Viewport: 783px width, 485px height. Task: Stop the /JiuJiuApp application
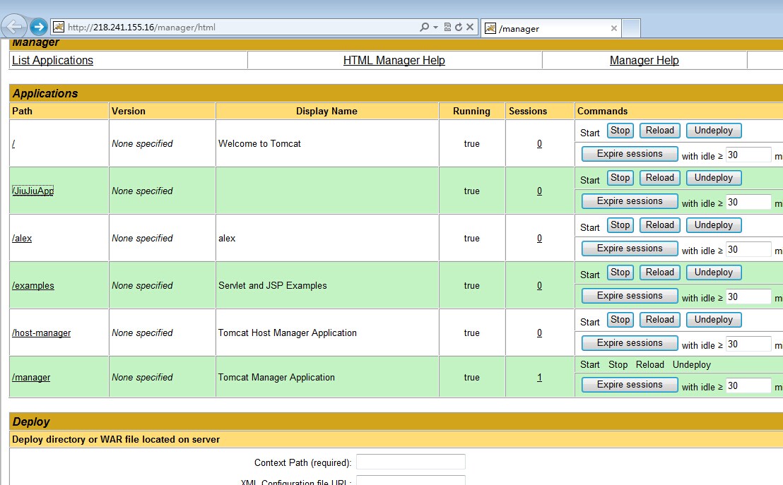(620, 178)
